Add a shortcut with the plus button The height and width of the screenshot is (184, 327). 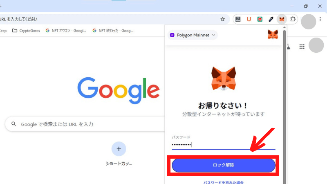pos(119,149)
